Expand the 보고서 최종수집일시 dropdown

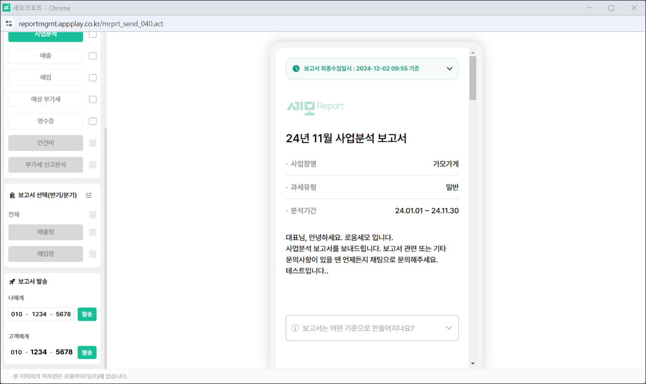[x=450, y=69]
